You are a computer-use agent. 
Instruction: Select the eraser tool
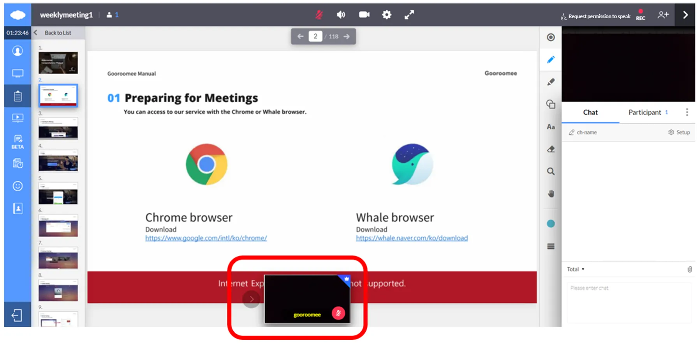click(x=551, y=149)
